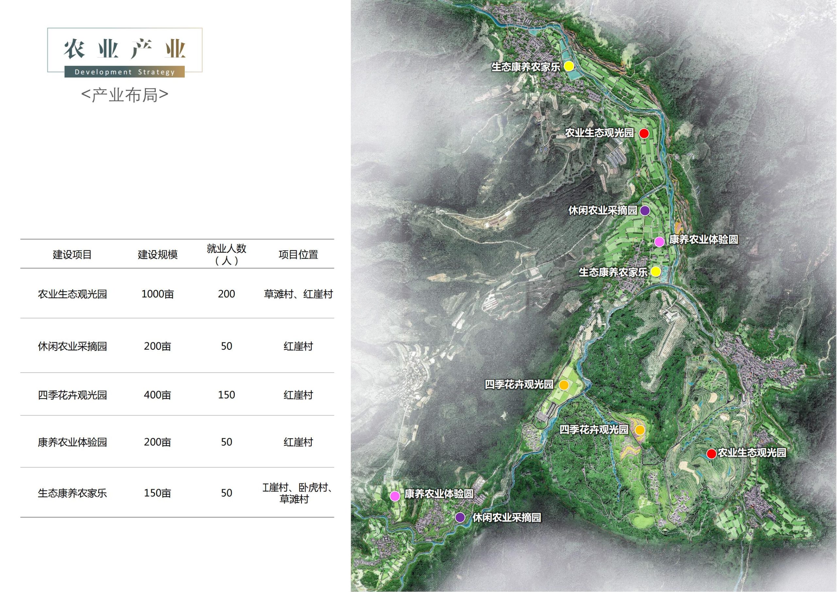Image resolution: width=837 pixels, height=592 pixels.
Task: Select 四季花卉观光园 in the table's project column
Action: (x=72, y=395)
